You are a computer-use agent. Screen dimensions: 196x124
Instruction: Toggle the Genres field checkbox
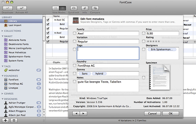[x=74, y=73]
